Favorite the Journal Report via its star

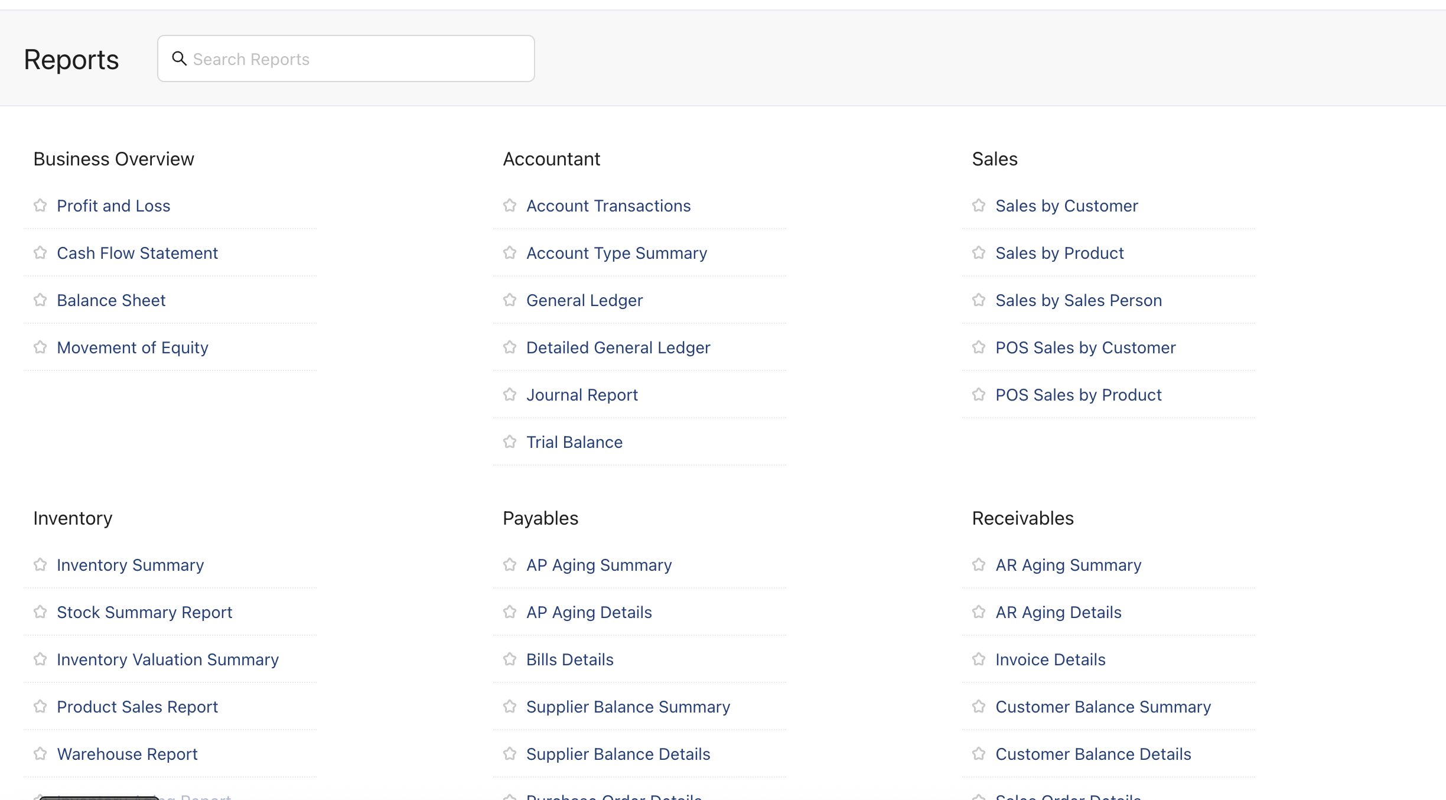pos(510,394)
